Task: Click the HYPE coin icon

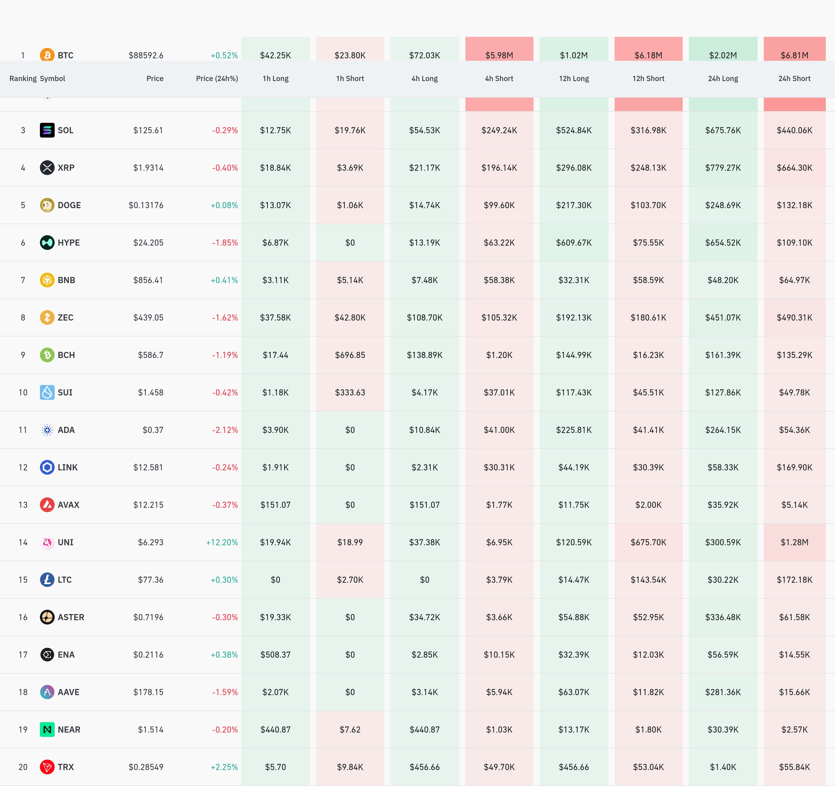Action: [47, 242]
